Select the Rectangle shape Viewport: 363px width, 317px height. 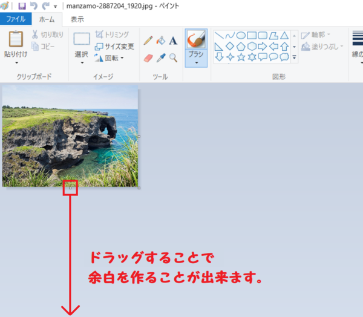coord(252,36)
